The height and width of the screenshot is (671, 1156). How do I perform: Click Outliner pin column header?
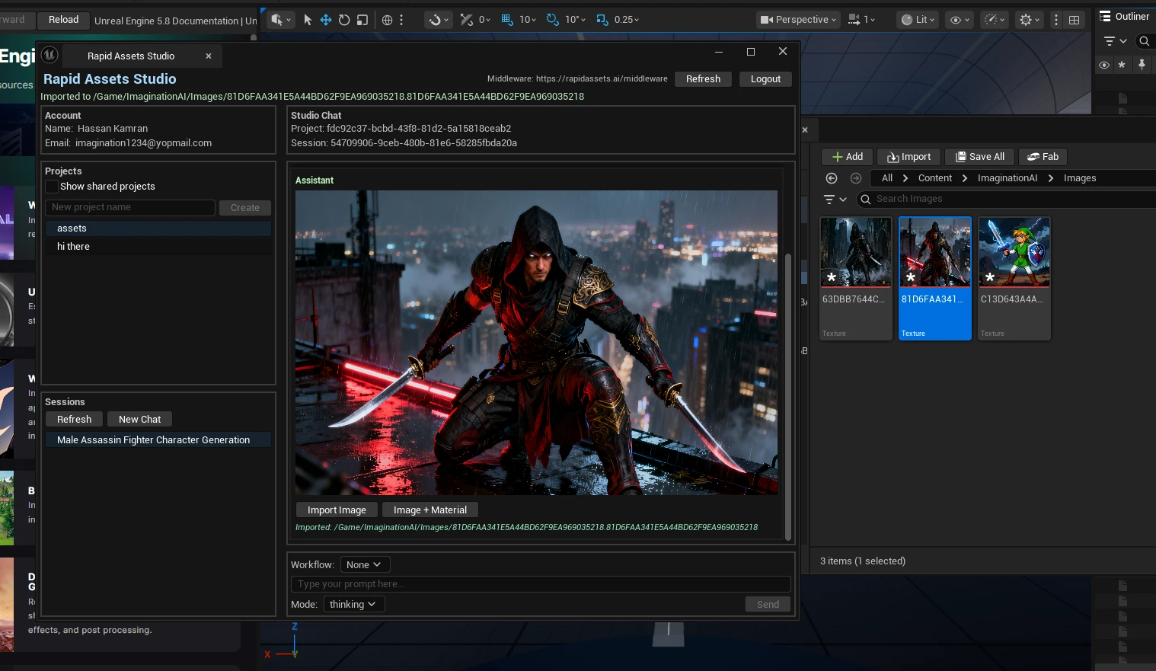tap(1142, 65)
